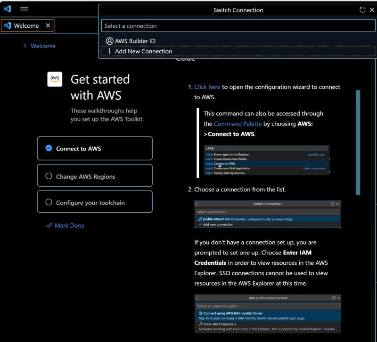Click the walkthrough vertical scrollbar

tap(358, 143)
